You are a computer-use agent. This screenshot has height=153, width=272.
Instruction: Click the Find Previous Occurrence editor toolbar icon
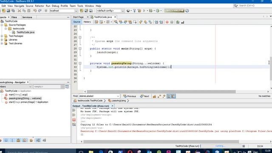[x=121, y=22]
